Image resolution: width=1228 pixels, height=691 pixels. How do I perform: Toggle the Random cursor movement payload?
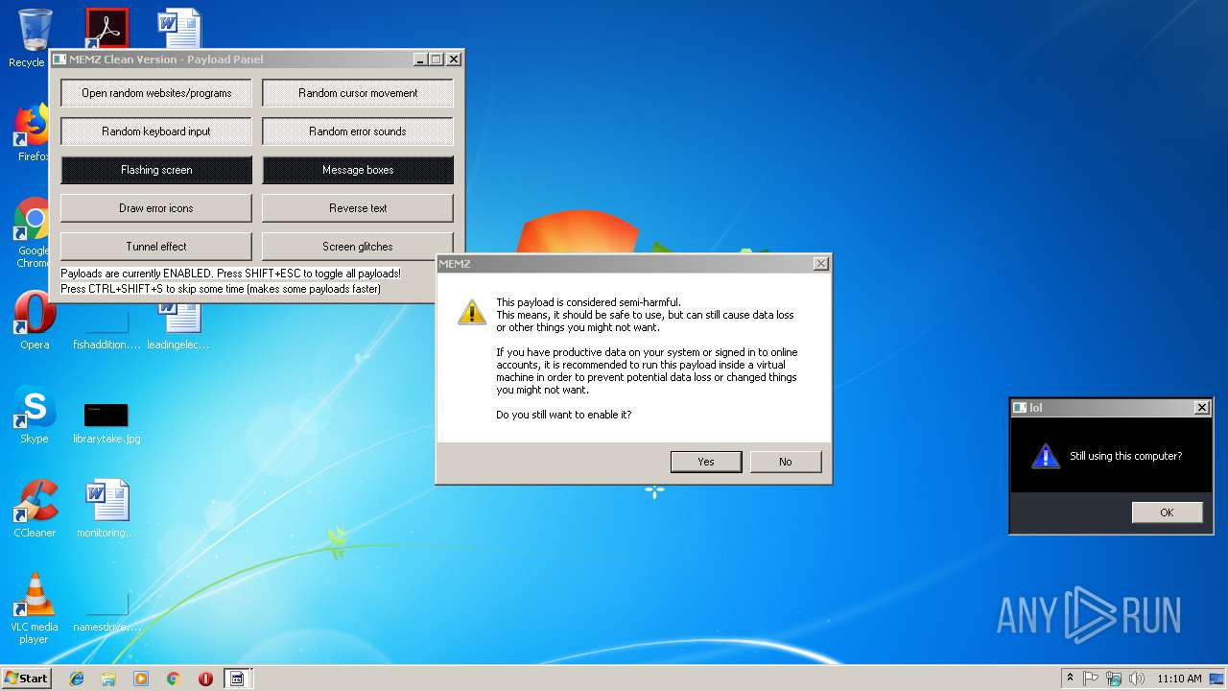click(358, 93)
